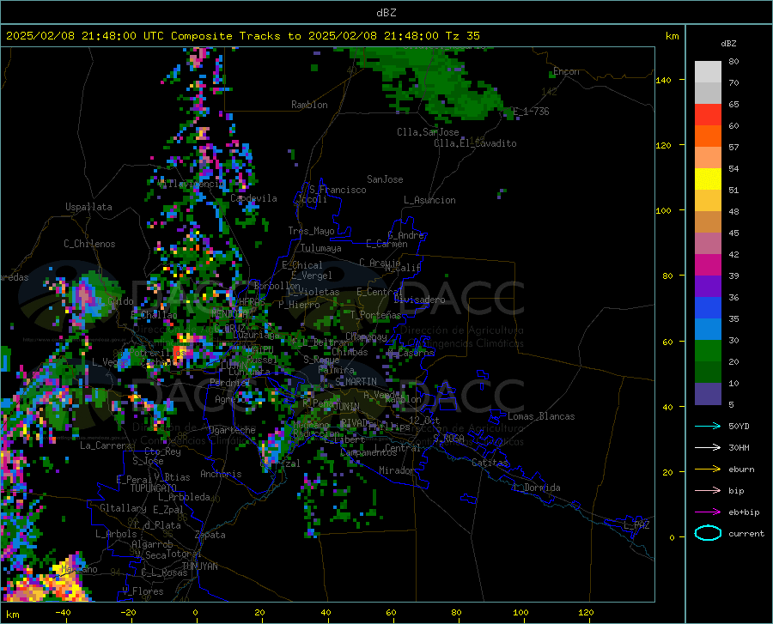
Task: Click the 'L_Dormida' map label
Action: pos(537,488)
